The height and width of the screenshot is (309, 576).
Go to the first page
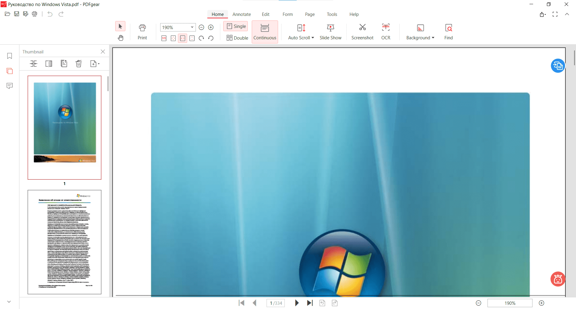[241, 303]
